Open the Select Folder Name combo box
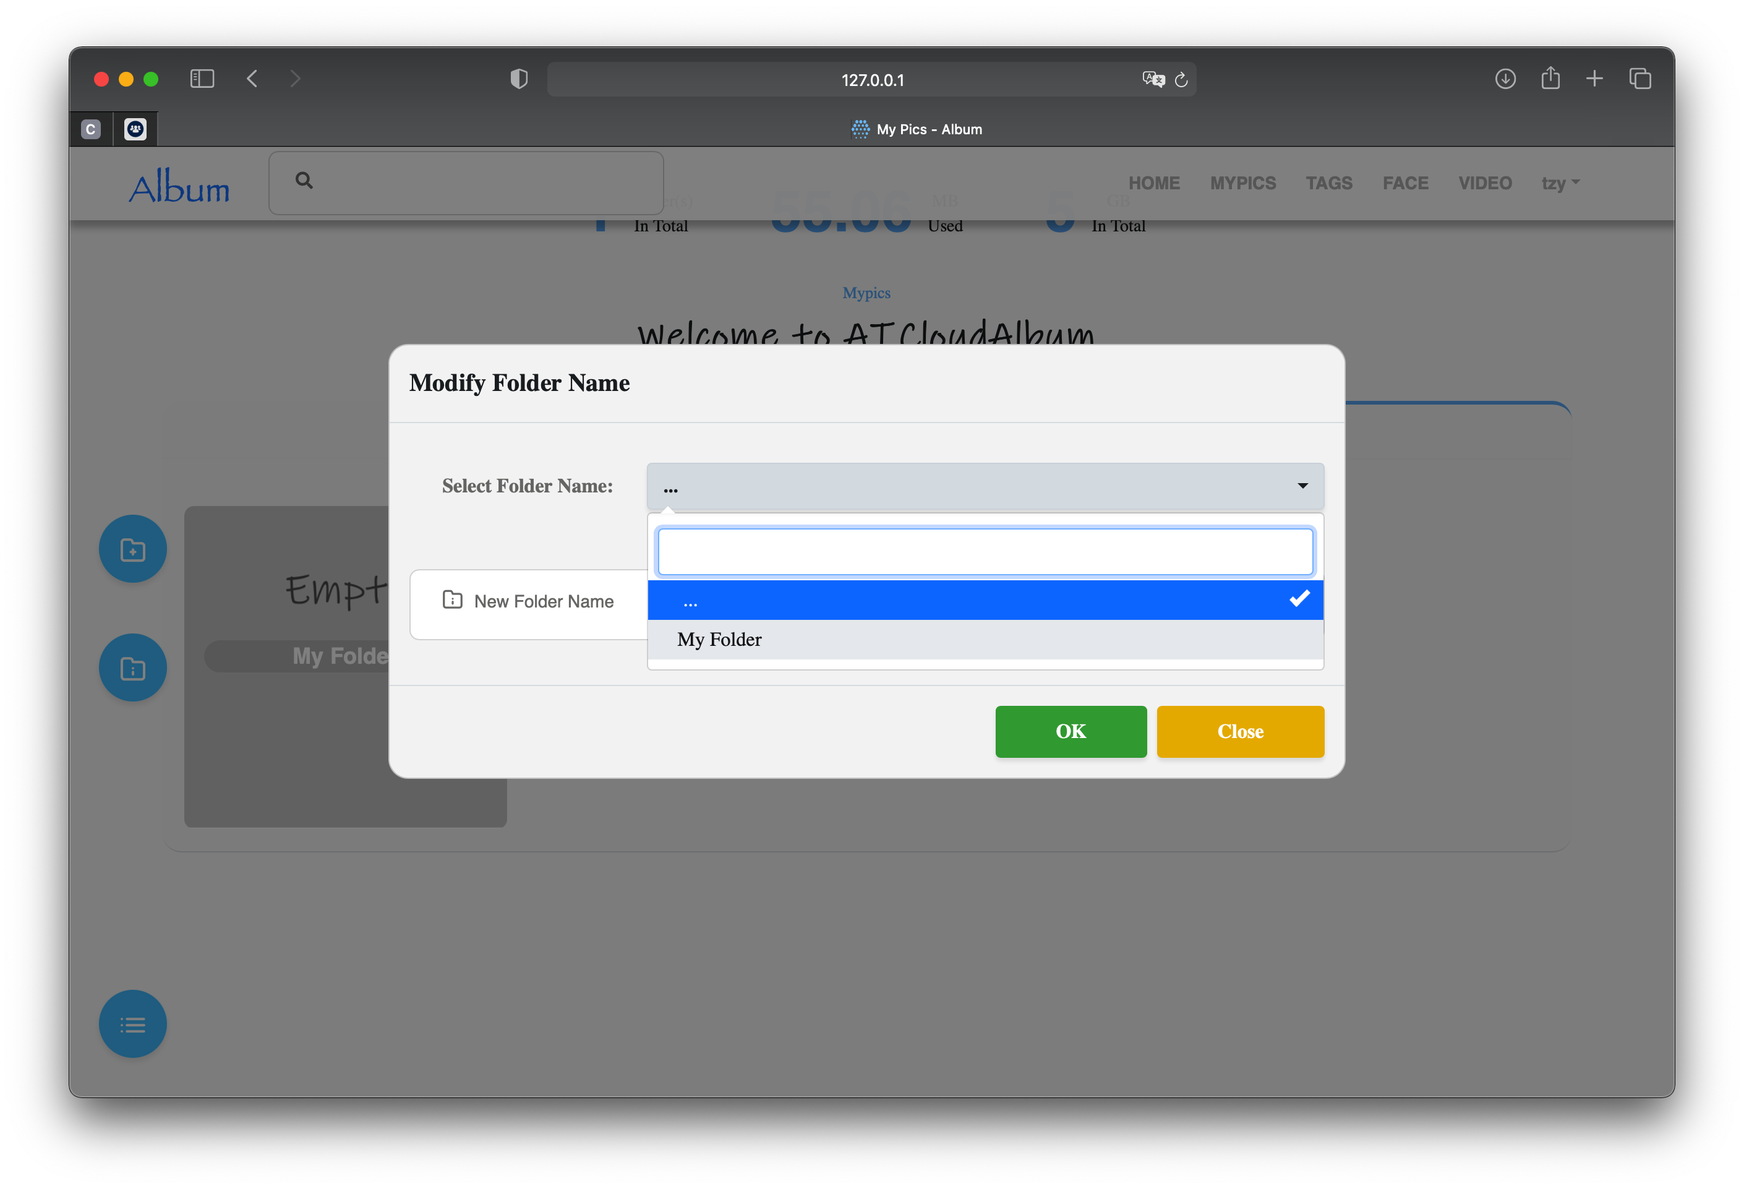This screenshot has height=1189, width=1744. 985,486
